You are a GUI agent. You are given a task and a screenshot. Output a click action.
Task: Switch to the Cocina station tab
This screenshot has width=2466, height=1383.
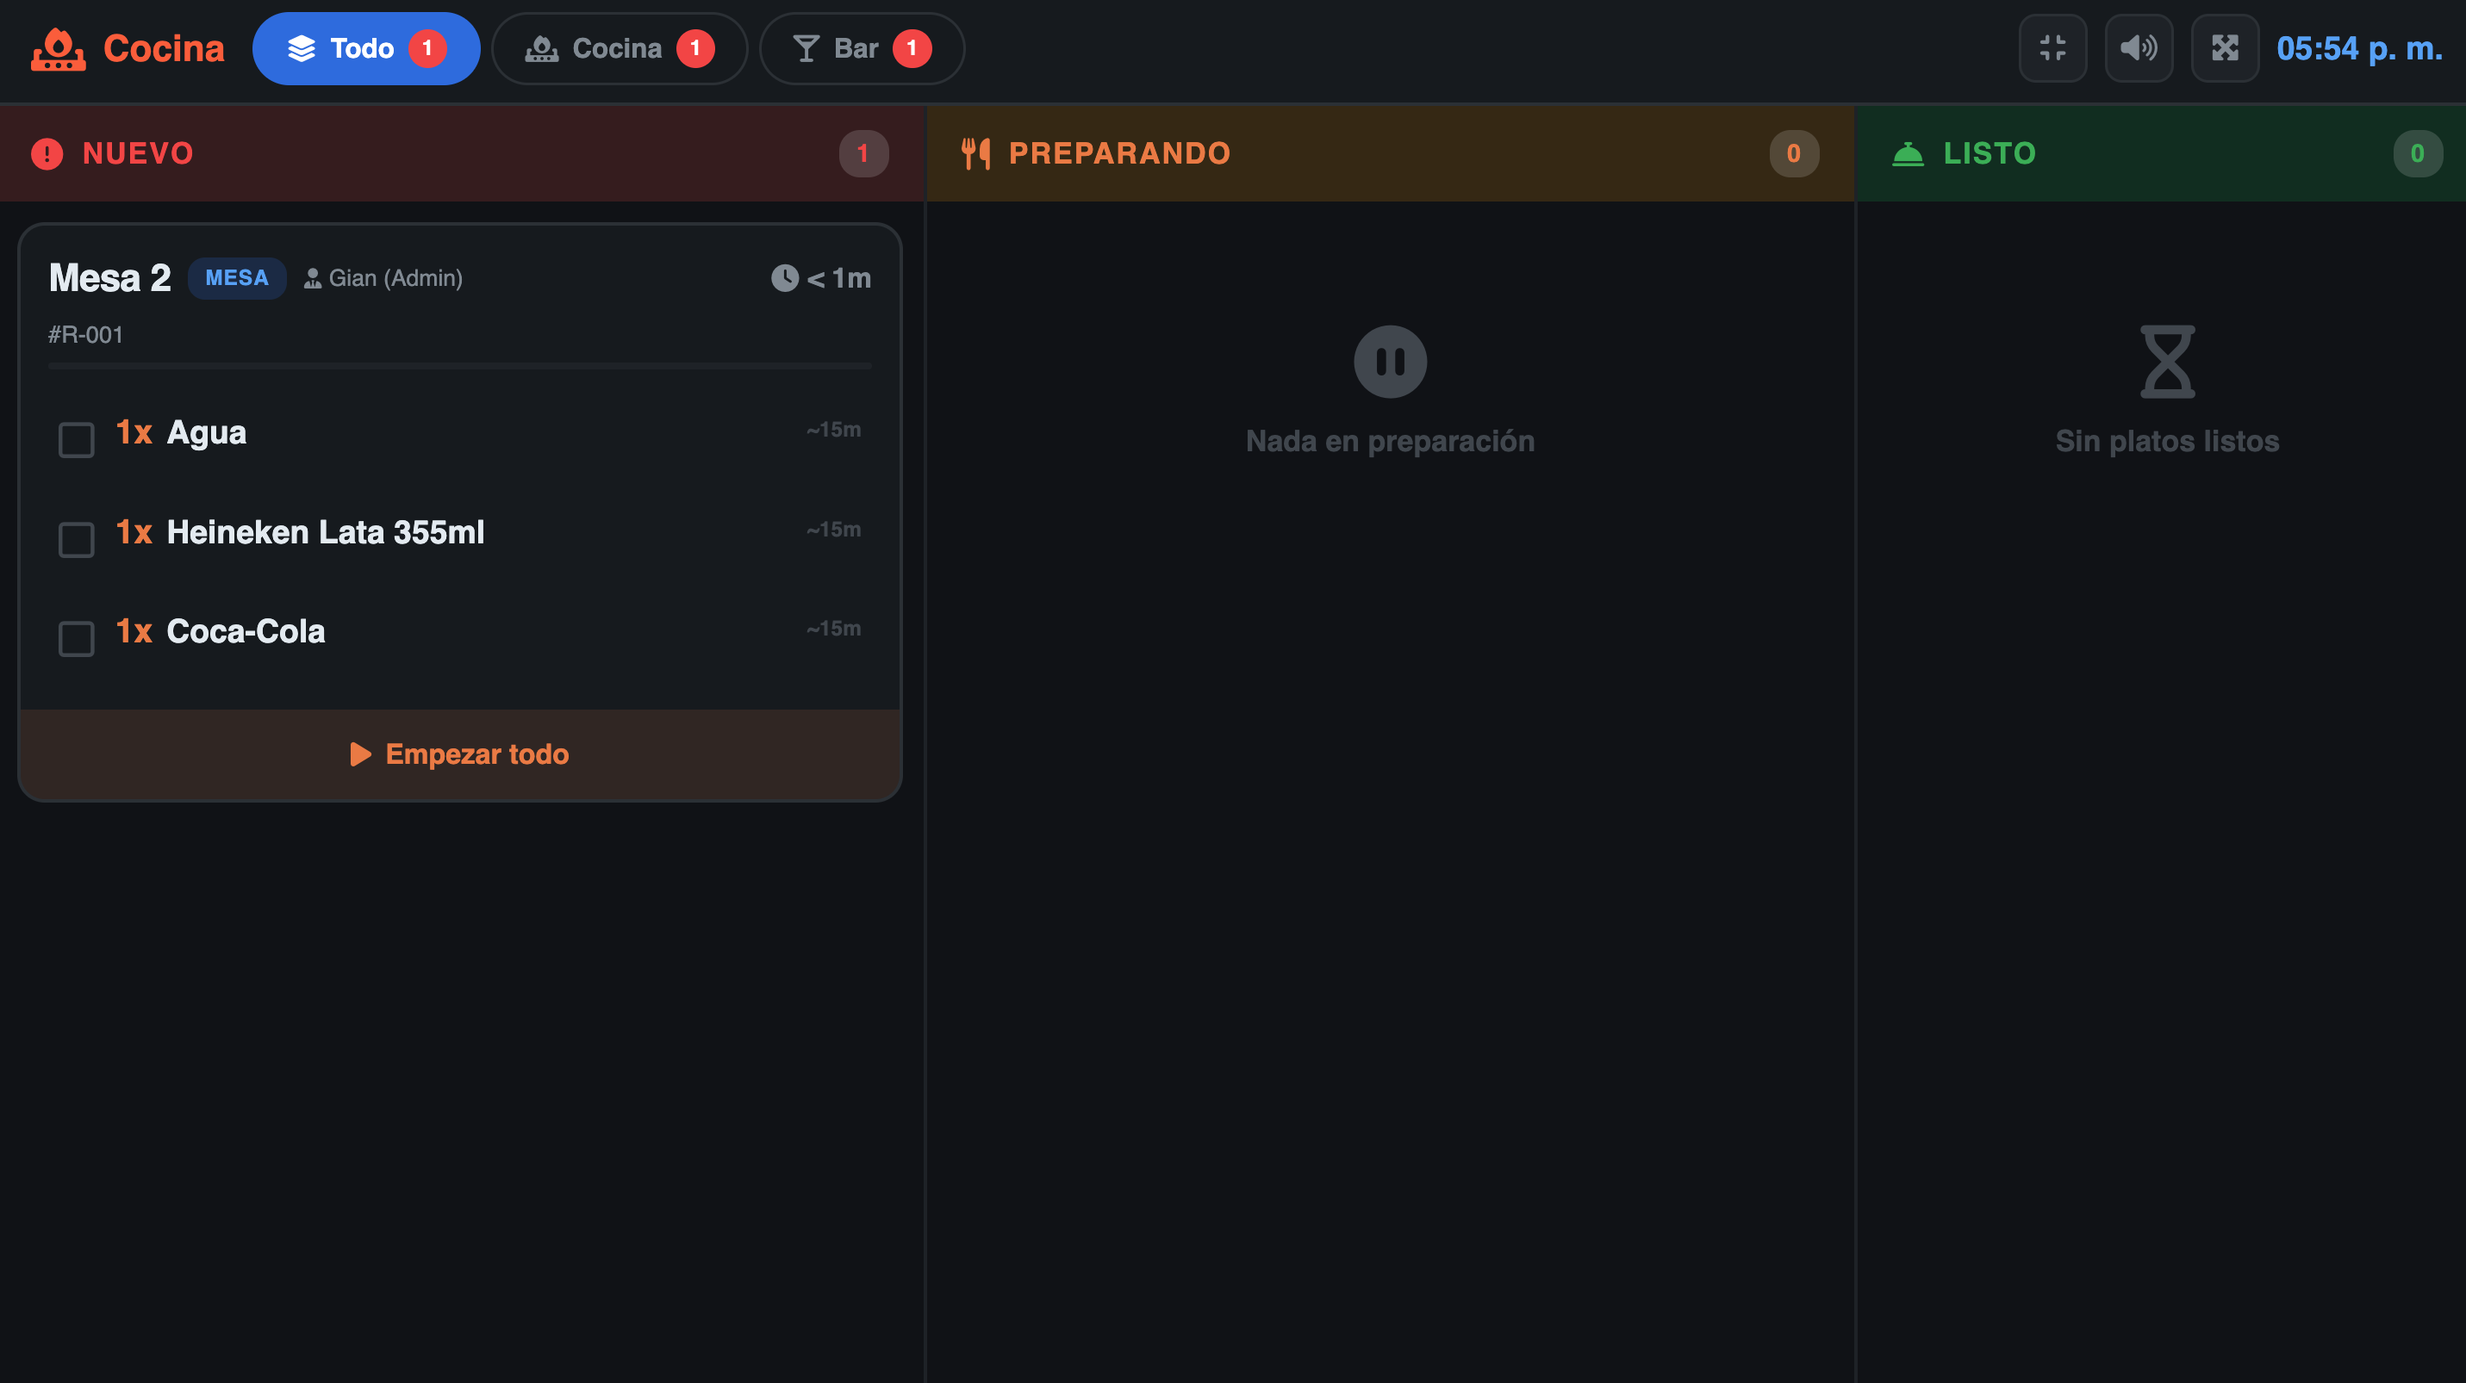coord(620,49)
